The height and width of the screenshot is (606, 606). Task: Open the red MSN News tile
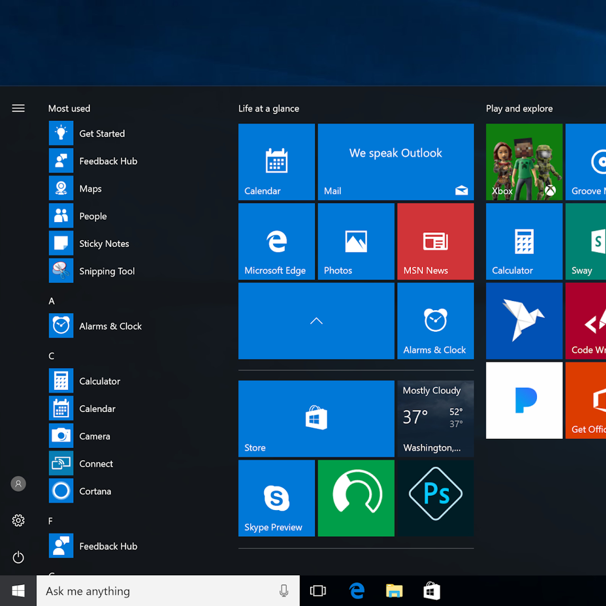436,241
